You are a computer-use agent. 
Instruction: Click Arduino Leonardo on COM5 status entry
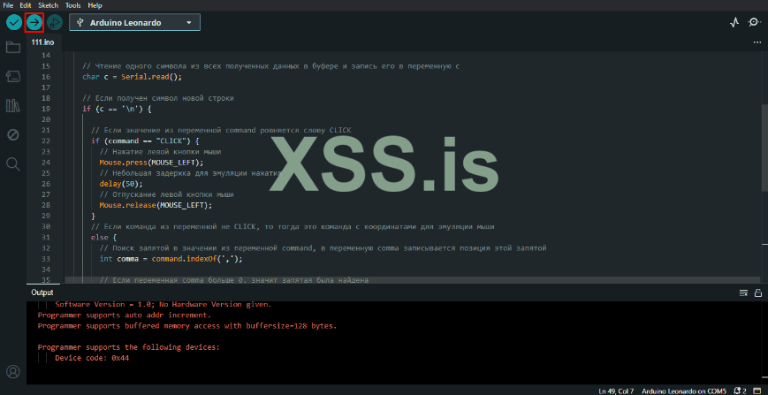pos(684,391)
